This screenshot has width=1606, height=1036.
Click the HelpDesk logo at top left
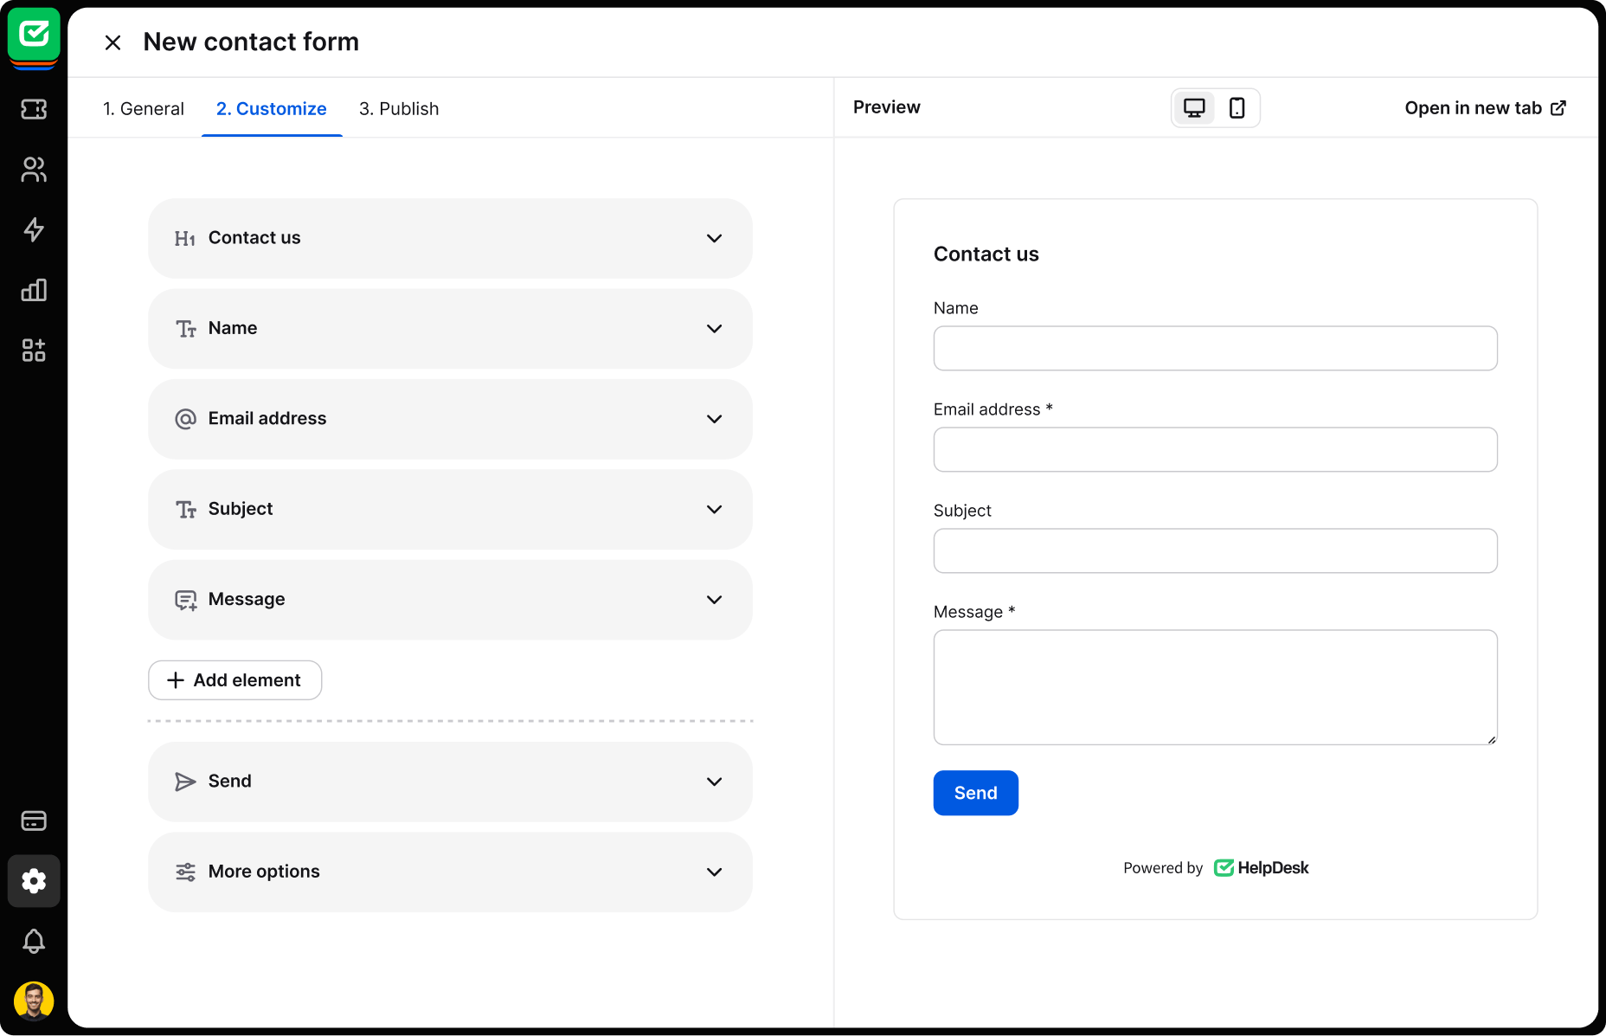tap(33, 35)
